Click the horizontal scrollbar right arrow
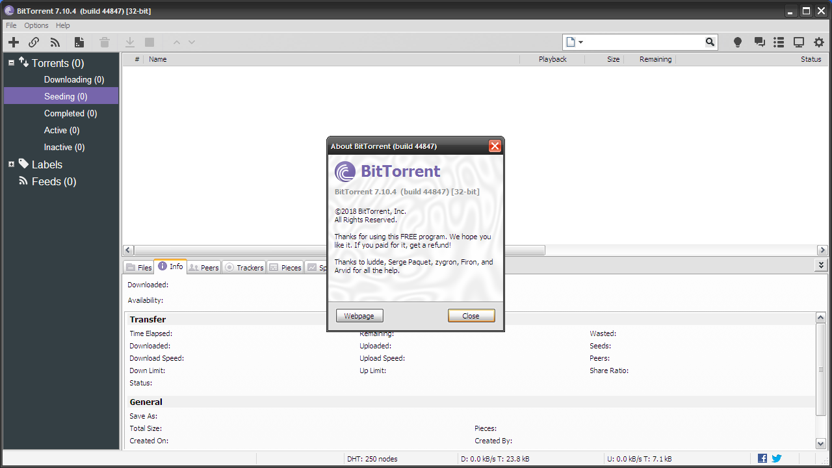832x468 pixels. [822, 250]
